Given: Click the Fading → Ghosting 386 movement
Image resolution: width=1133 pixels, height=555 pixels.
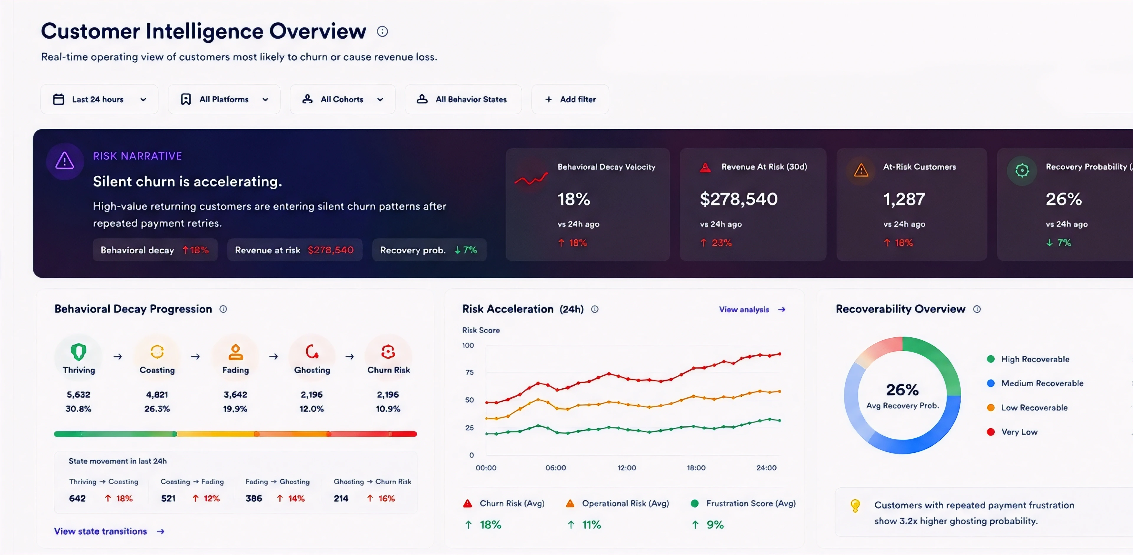Looking at the screenshot, I should click(x=277, y=490).
